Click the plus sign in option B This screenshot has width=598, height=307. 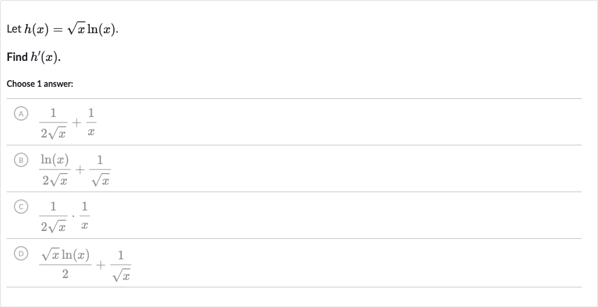coord(80,169)
